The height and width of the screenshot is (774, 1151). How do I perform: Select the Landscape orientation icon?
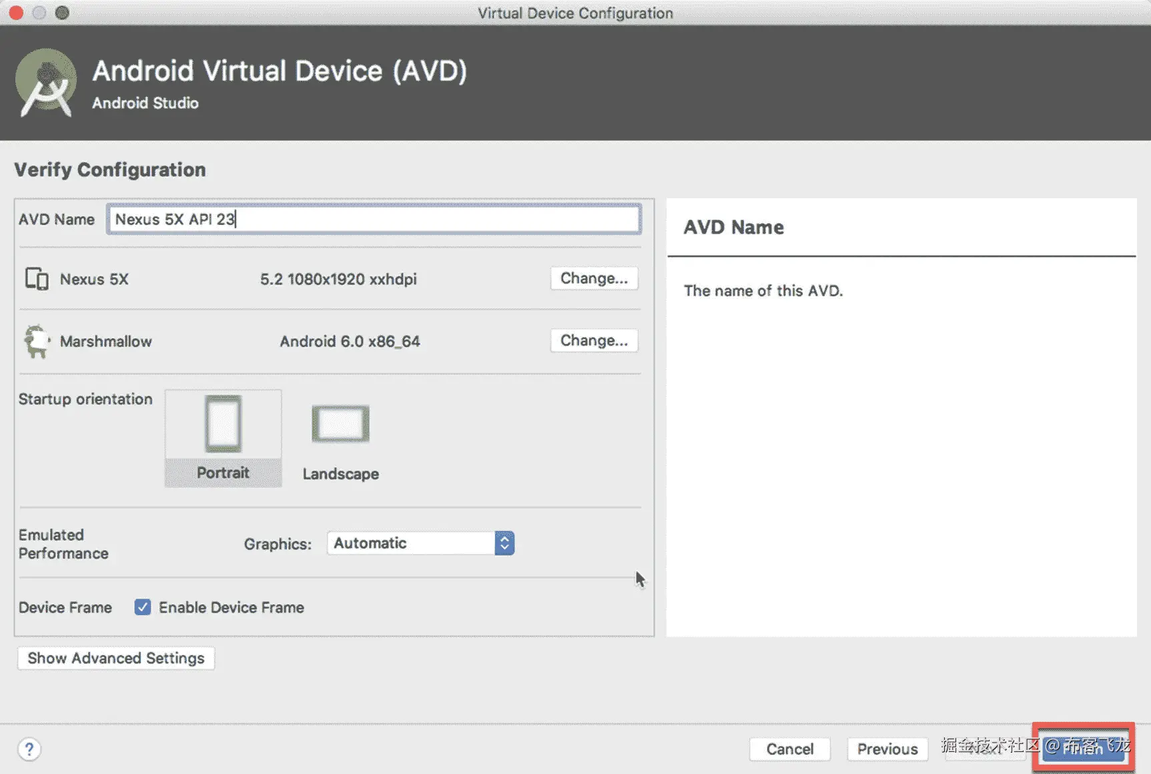pyautogui.click(x=340, y=424)
